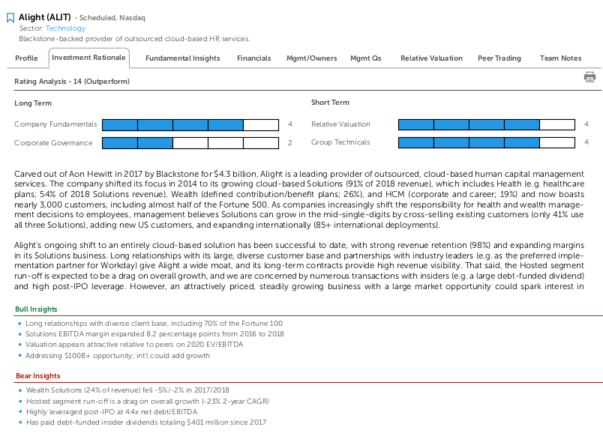Click the Long Term heading
Screen dimensions: 603x433
(x=33, y=103)
